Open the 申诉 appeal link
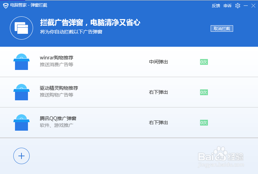The height and width of the screenshot is (174, 258). 228,6
